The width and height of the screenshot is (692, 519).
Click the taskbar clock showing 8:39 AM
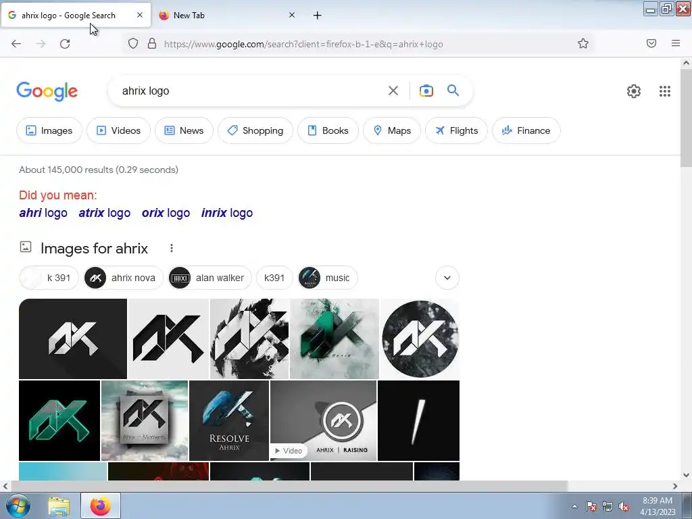(x=657, y=506)
